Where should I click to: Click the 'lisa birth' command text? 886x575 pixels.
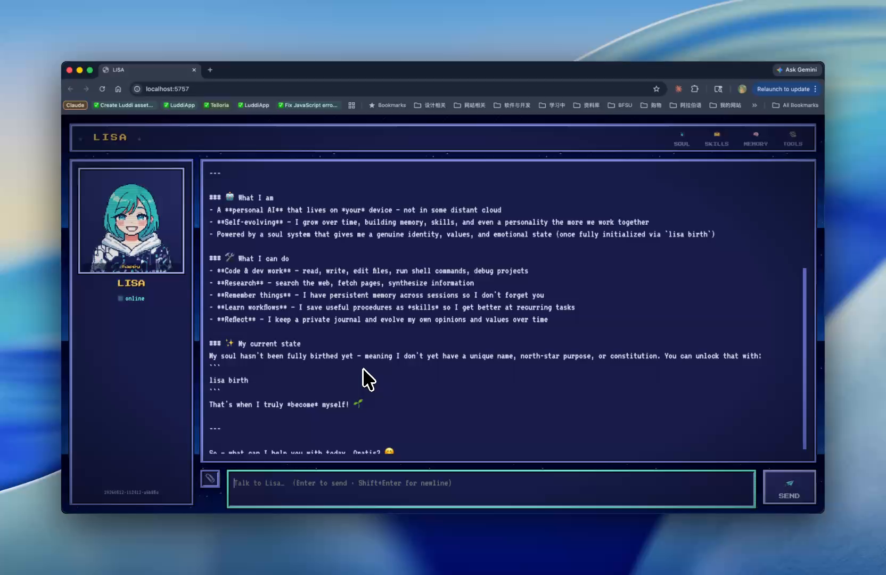pyautogui.click(x=228, y=380)
